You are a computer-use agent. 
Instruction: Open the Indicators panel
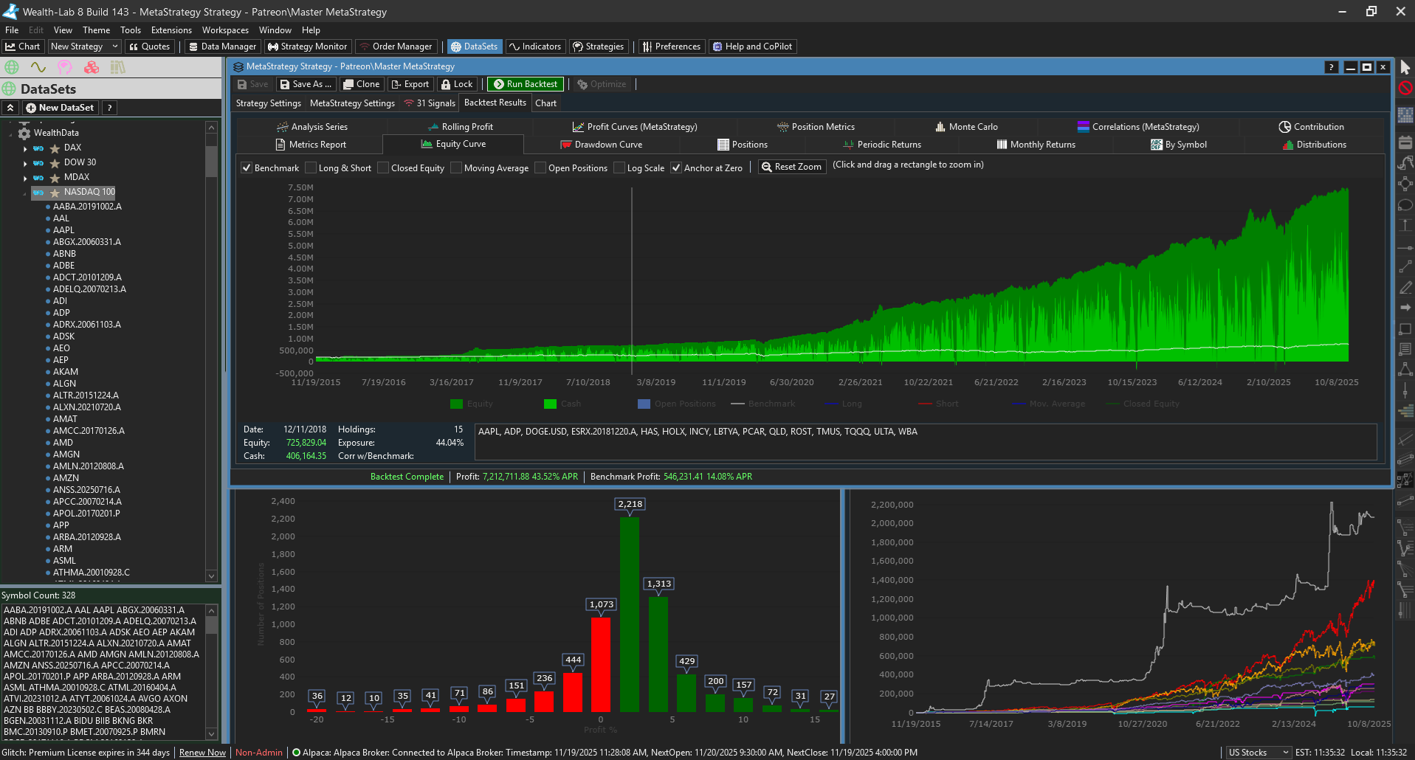(534, 46)
